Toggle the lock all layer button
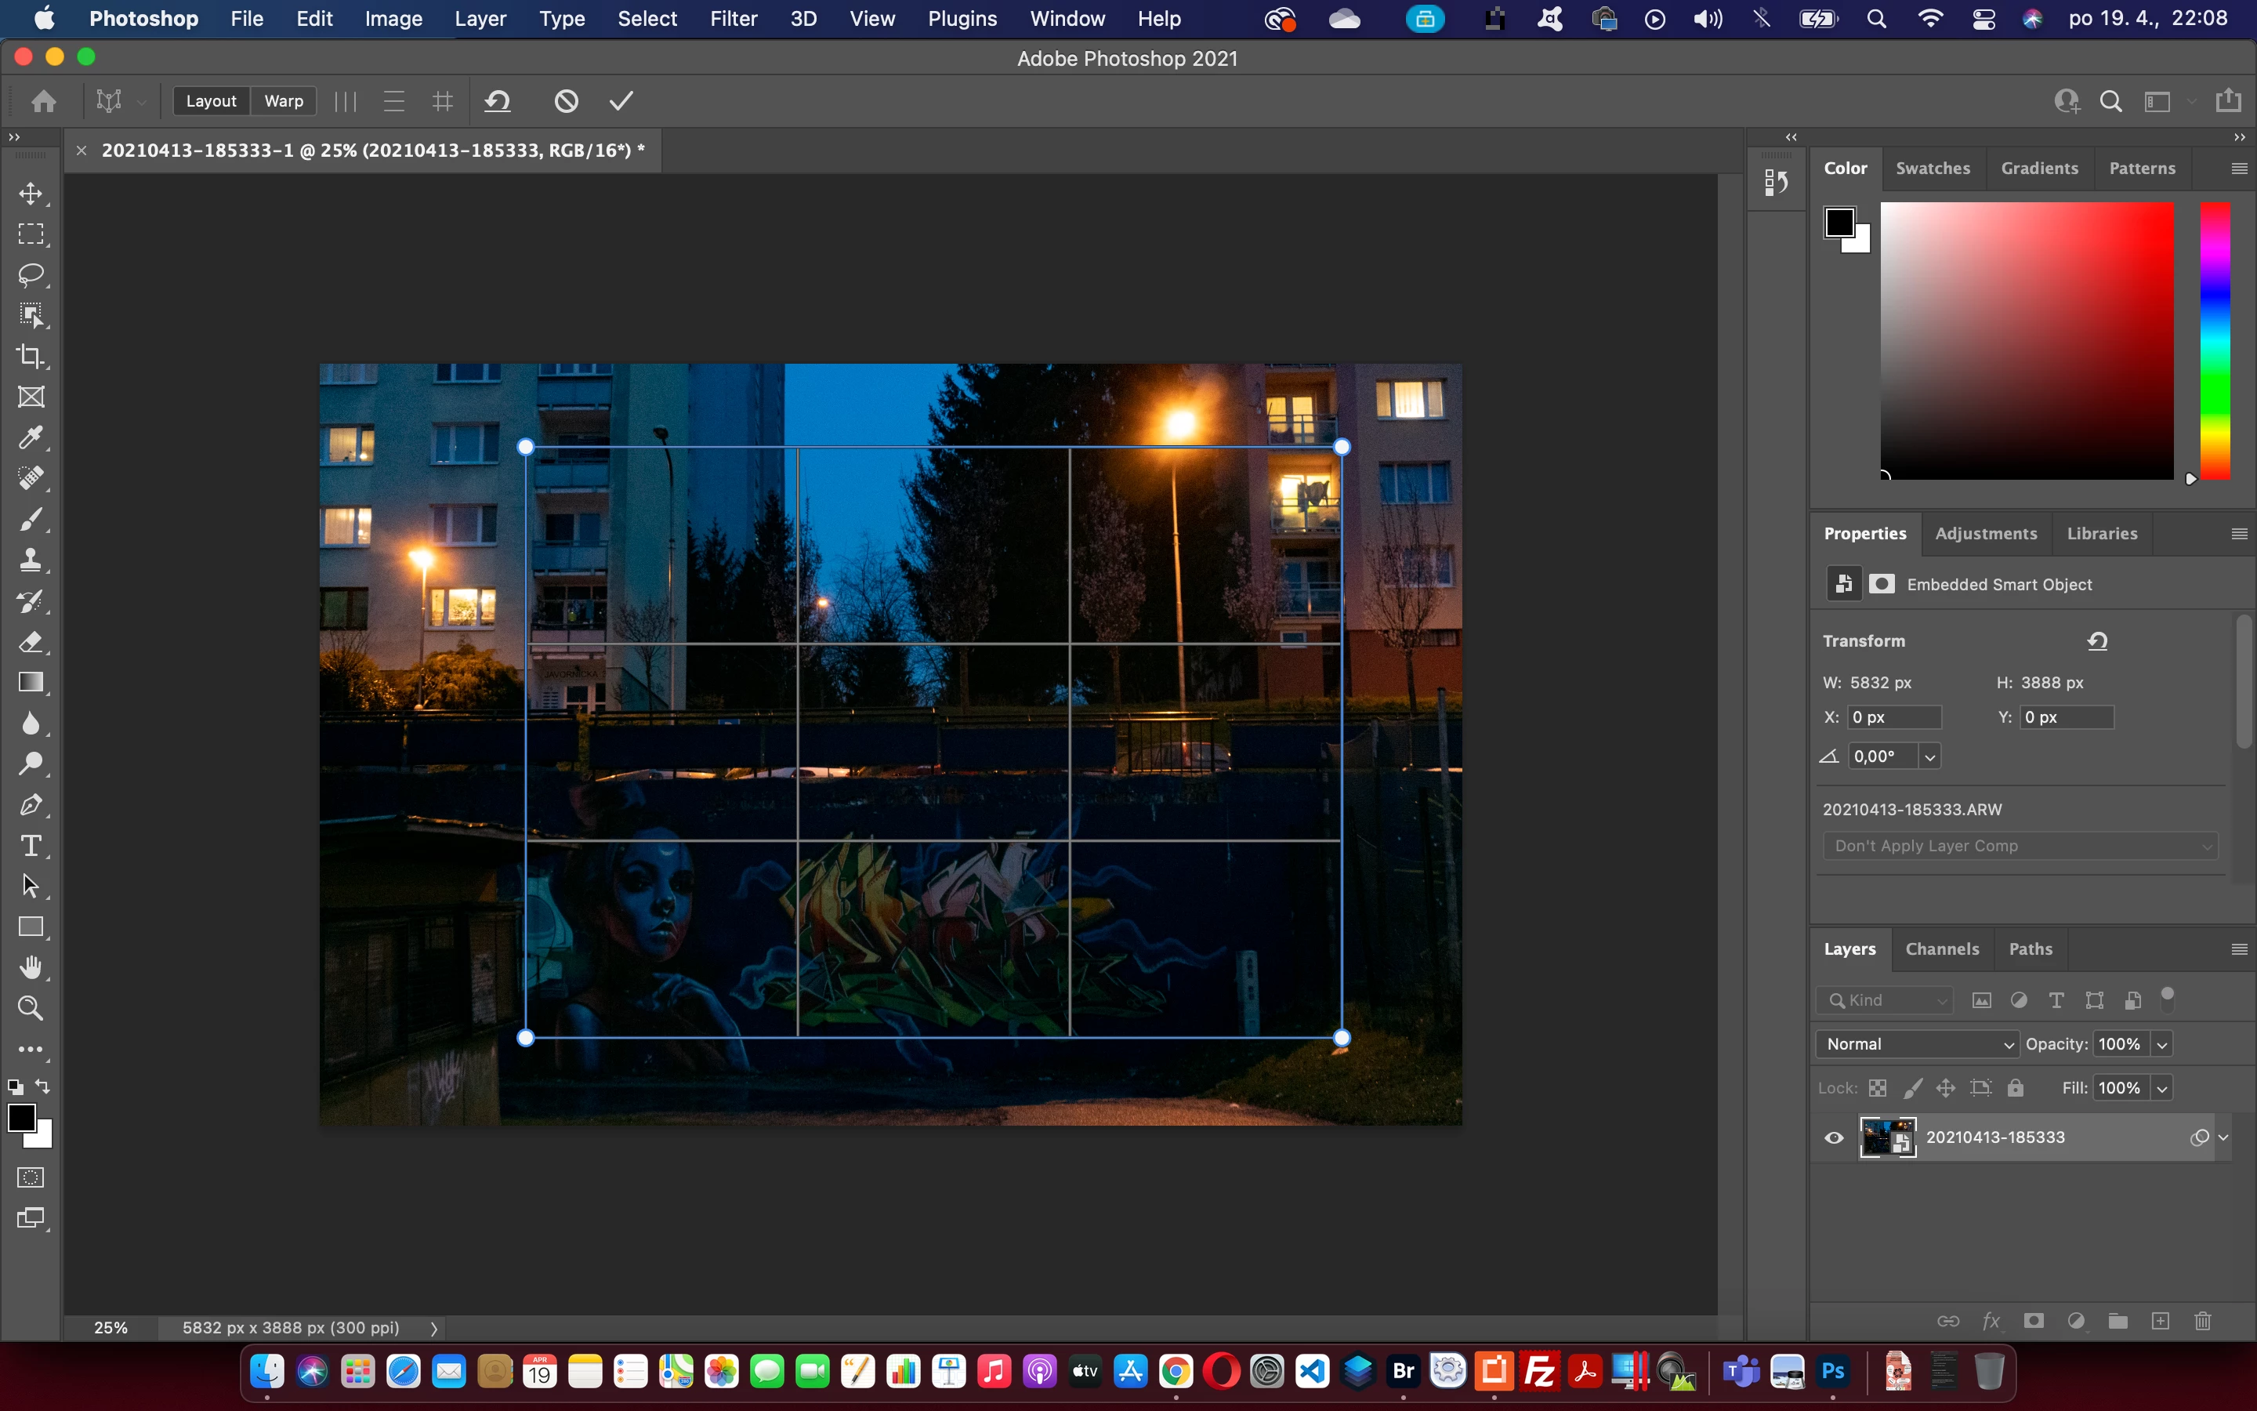2257x1411 pixels. pyautogui.click(x=2016, y=1088)
